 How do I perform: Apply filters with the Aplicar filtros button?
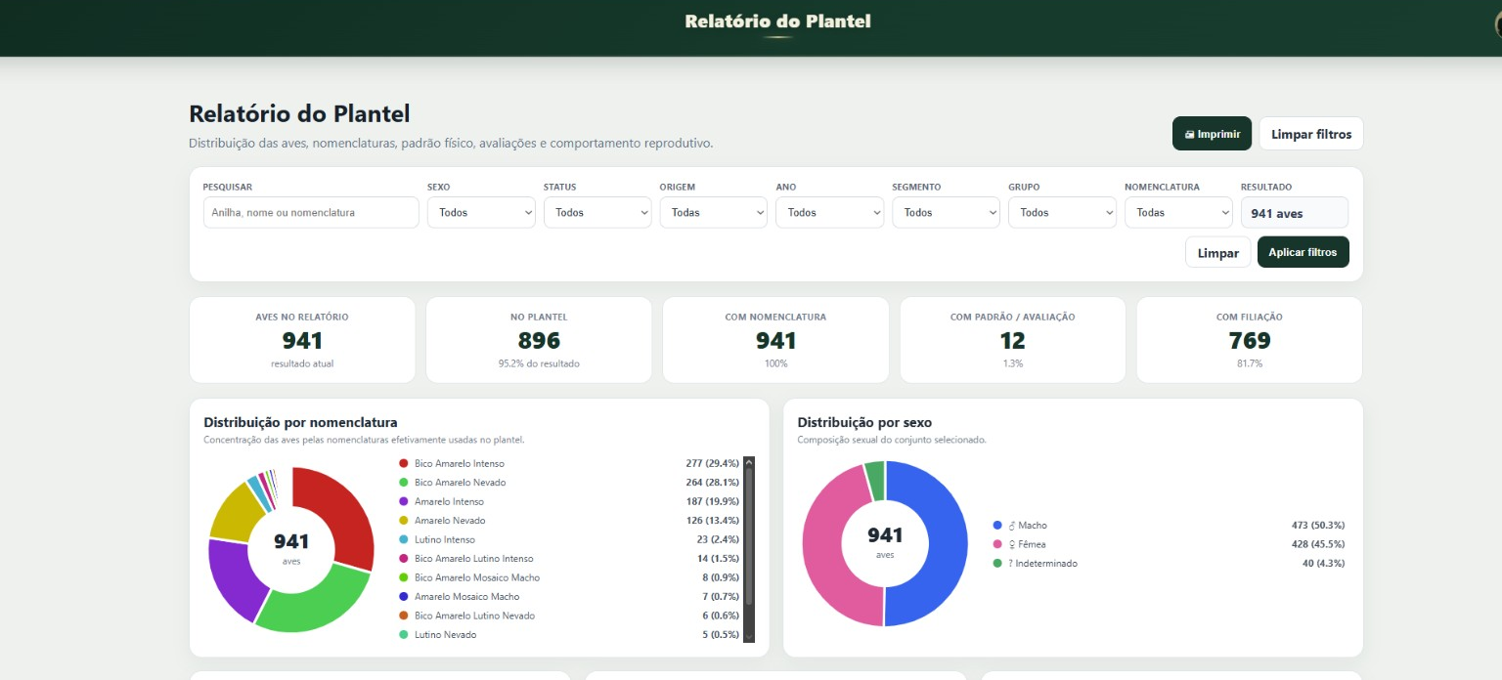tap(1303, 252)
